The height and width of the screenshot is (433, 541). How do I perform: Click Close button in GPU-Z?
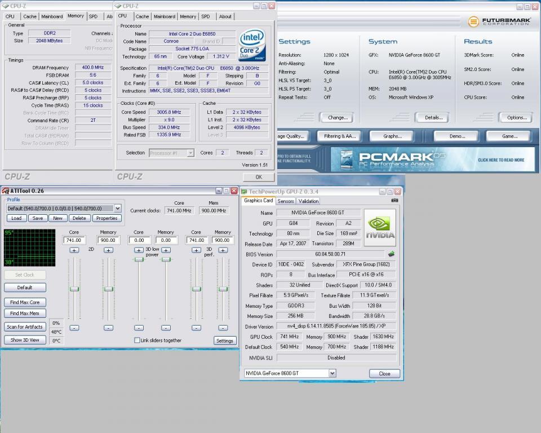384,374
